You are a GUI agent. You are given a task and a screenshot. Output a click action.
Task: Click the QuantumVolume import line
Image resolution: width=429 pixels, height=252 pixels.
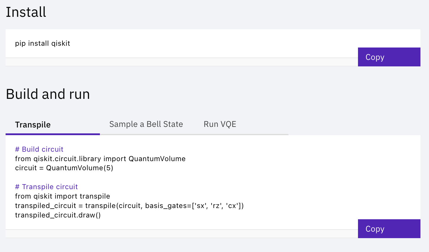tap(100, 159)
